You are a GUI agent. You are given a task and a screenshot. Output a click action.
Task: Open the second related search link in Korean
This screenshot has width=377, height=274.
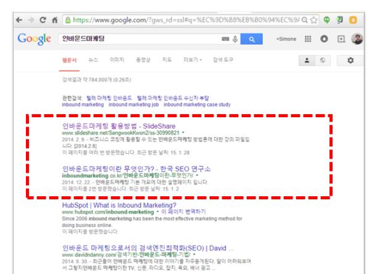tap(173, 98)
